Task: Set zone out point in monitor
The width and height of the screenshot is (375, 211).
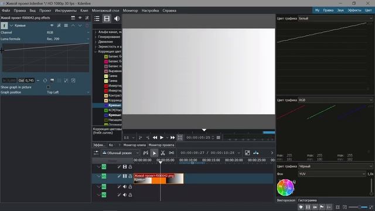Action: pyautogui.click(x=148, y=138)
